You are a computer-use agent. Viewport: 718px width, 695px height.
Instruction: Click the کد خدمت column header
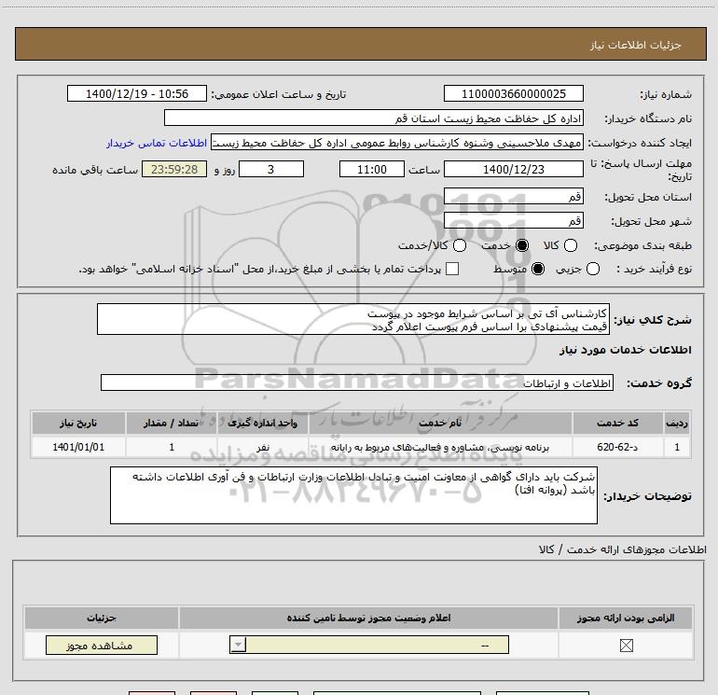[617, 423]
